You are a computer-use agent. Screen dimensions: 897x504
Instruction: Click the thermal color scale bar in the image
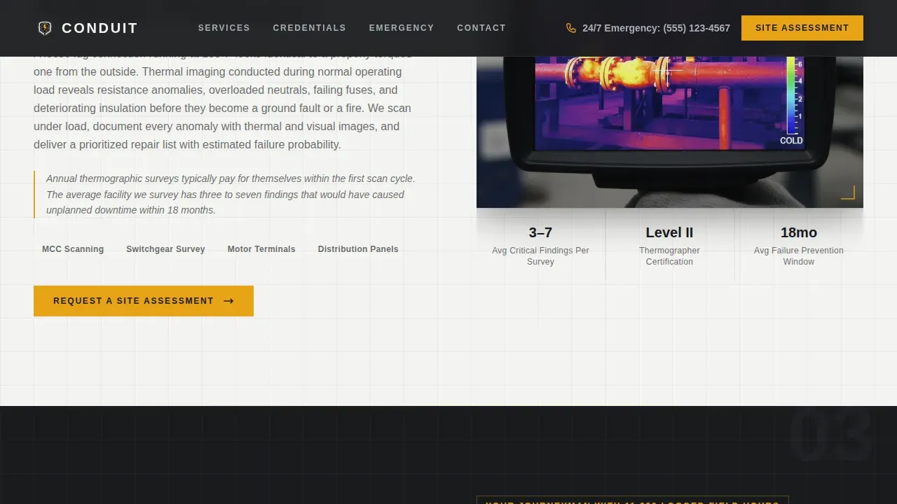point(790,95)
